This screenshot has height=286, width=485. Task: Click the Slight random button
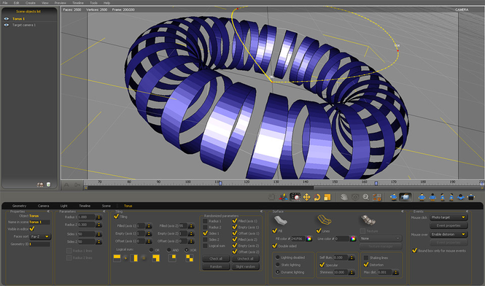click(245, 266)
